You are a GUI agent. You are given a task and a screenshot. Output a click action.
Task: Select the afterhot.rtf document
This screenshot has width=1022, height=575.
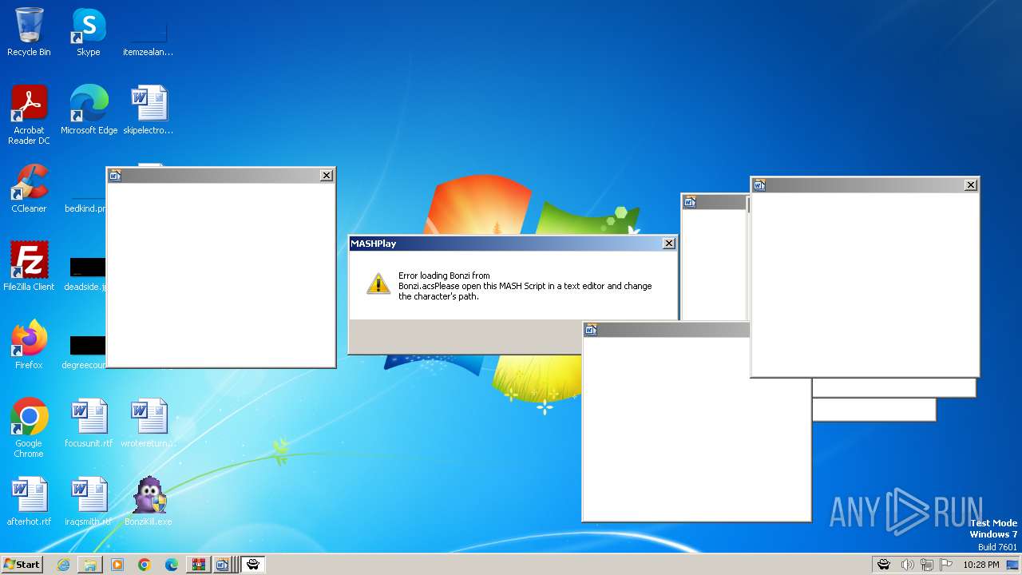[29, 501]
